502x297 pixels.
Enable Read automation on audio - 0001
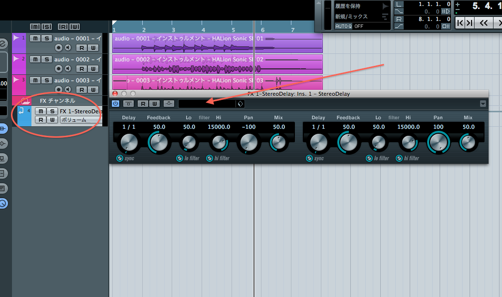pos(82,48)
